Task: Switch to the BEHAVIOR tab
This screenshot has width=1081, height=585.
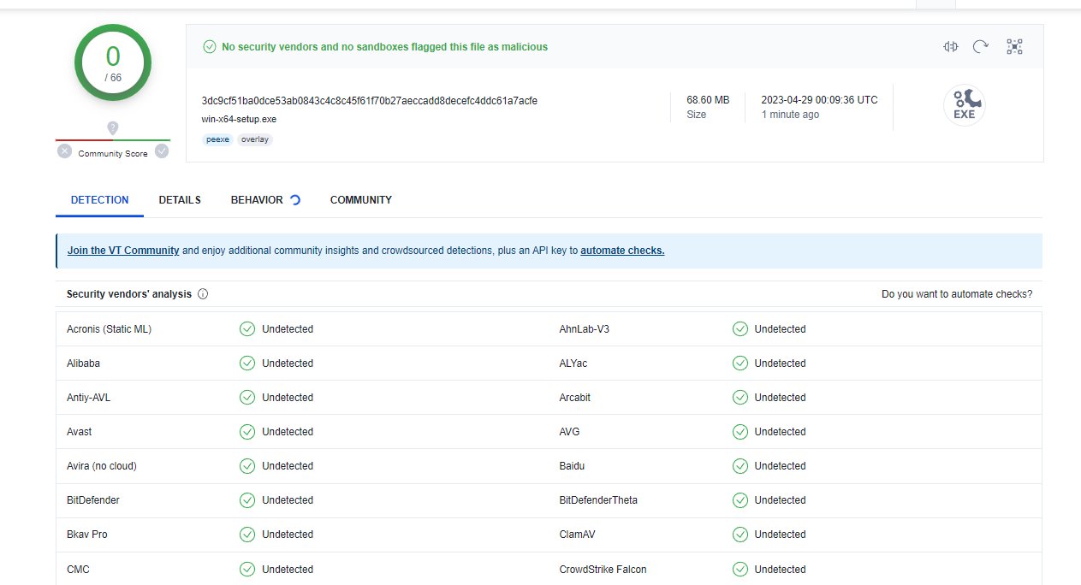Action: [x=258, y=199]
